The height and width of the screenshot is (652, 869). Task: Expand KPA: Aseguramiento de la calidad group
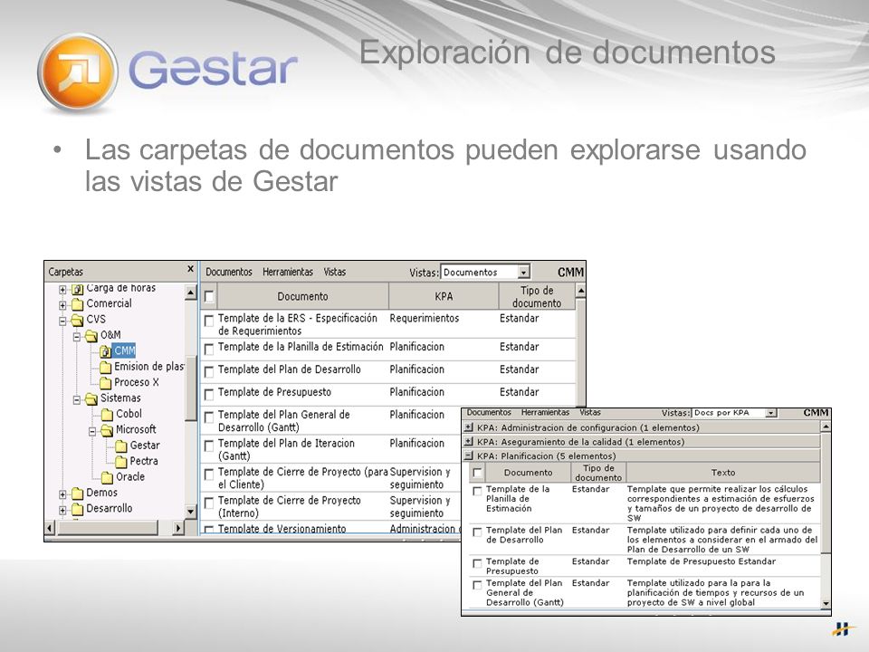point(469,442)
